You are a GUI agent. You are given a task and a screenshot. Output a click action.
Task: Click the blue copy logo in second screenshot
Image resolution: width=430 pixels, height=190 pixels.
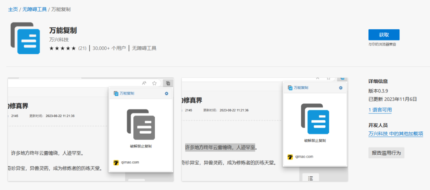(315, 119)
